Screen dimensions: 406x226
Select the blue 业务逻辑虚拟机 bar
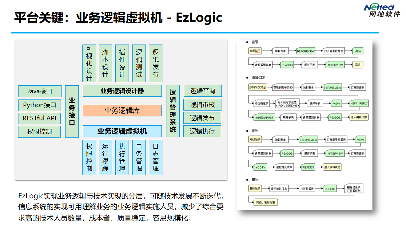(122, 131)
